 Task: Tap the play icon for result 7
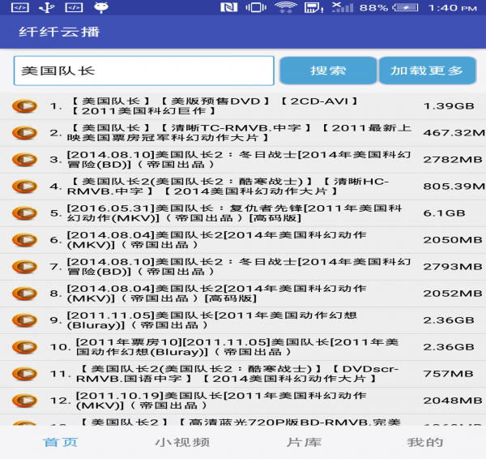(x=25, y=267)
